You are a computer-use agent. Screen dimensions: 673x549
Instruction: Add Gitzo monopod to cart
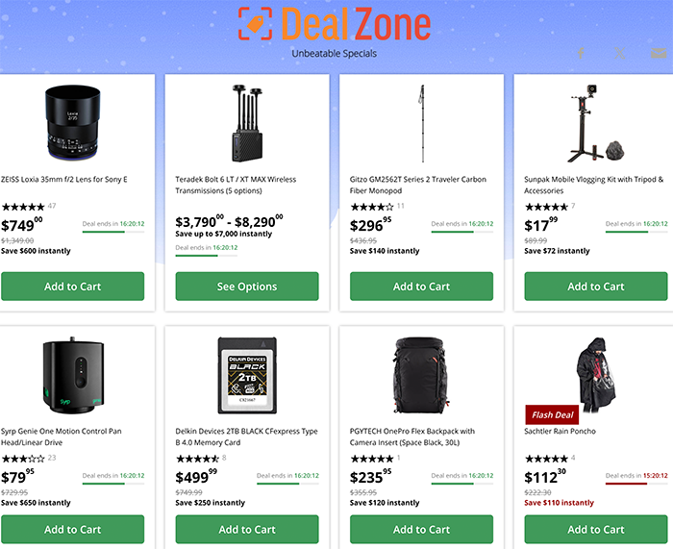click(421, 287)
